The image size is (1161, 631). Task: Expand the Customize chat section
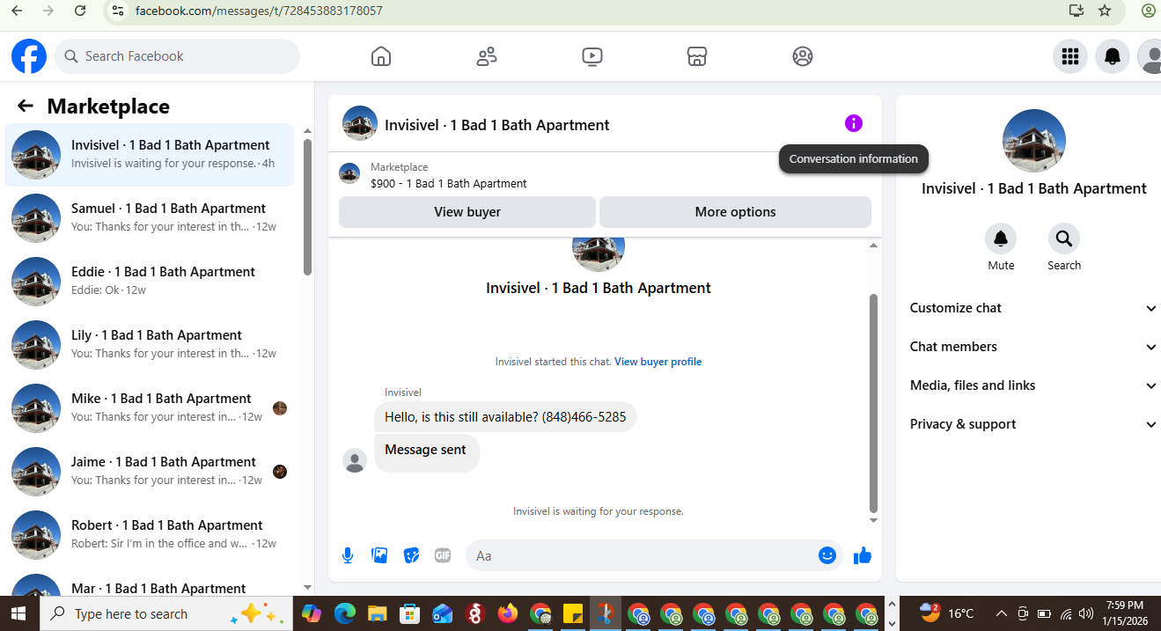coord(1033,308)
